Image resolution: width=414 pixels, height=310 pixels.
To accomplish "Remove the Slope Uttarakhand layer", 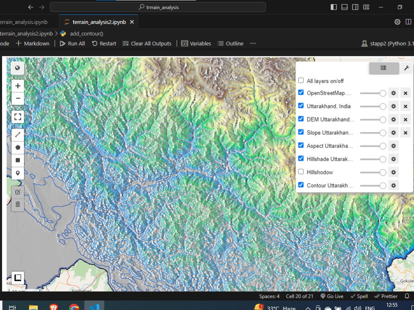I will [x=406, y=133].
